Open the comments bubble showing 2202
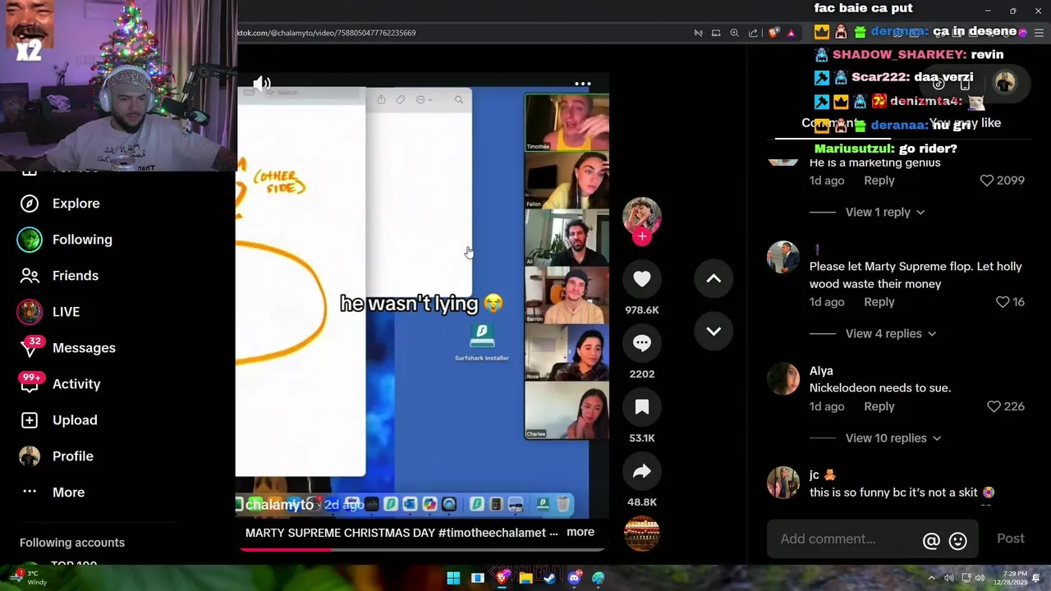Screen dimensions: 1051x591 [x=642, y=343]
